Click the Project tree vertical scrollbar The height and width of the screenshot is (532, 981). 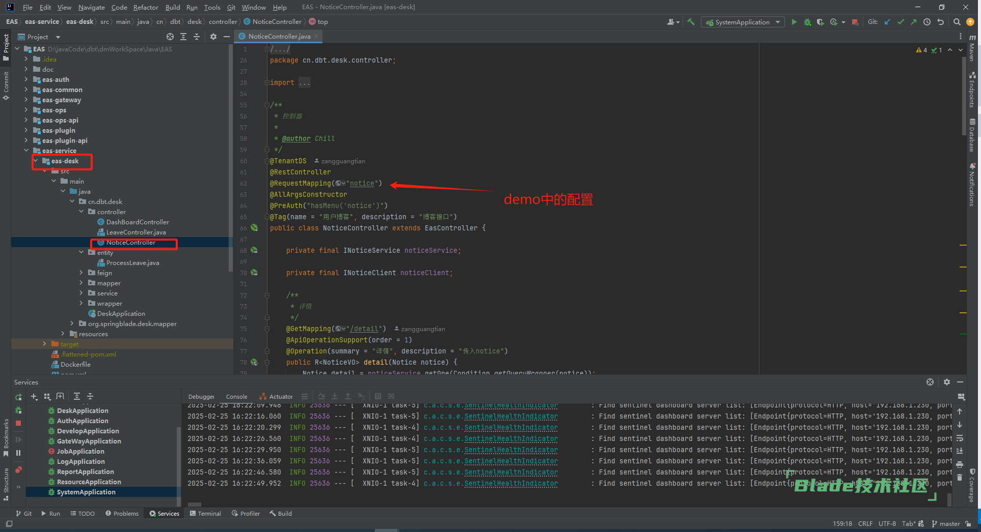click(x=231, y=158)
